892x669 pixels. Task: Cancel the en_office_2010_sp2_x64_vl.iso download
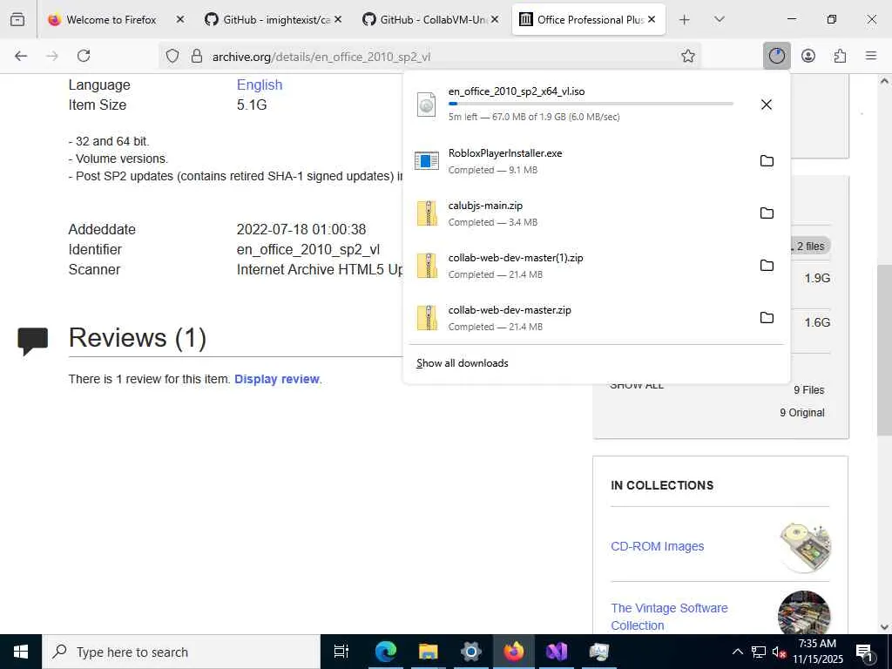[767, 105]
